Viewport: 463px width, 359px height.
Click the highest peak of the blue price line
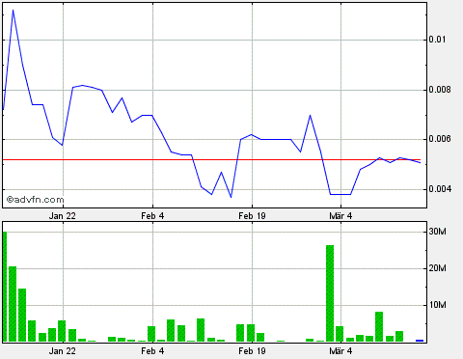pyautogui.click(x=13, y=11)
